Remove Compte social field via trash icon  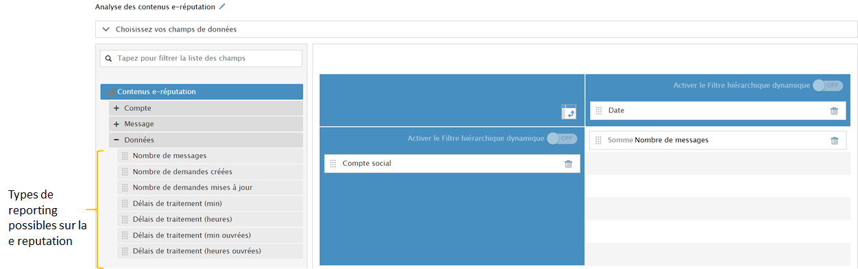click(568, 164)
